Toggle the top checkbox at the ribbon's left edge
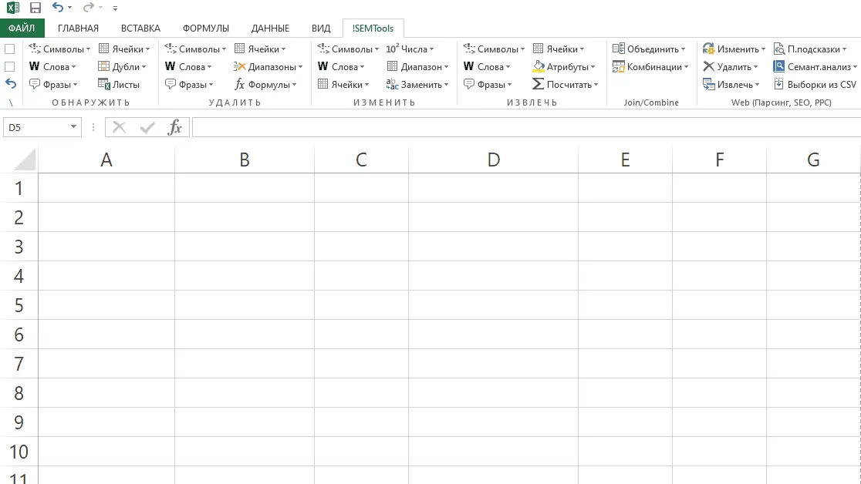Screen dimensions: 861x484 pos(10,49)
